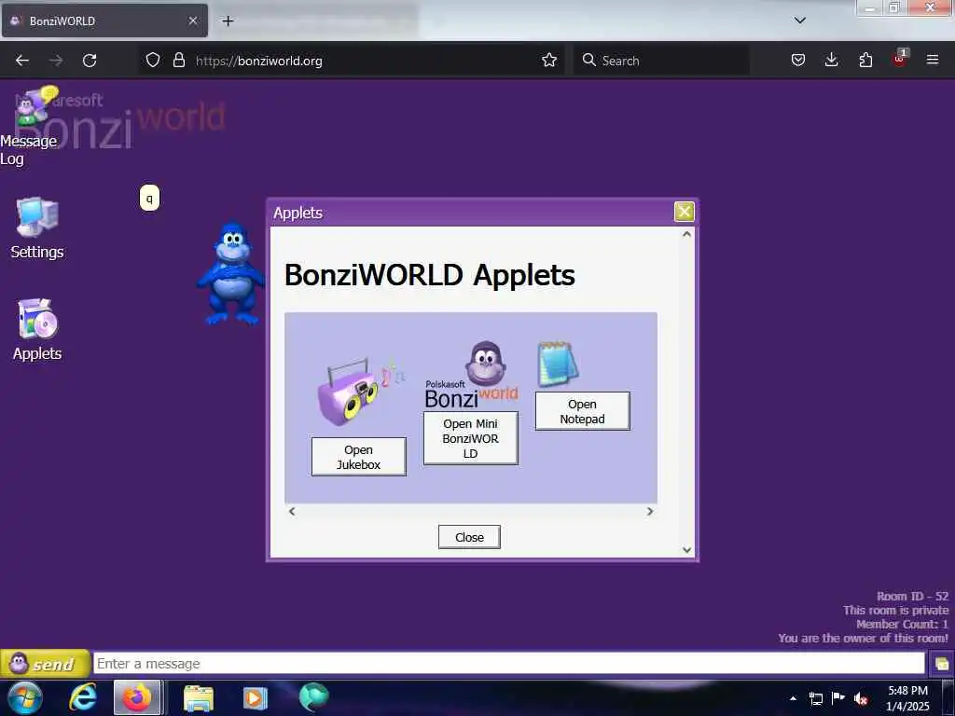Click the bonziworld.org URL bar

[x=353, y=61]
